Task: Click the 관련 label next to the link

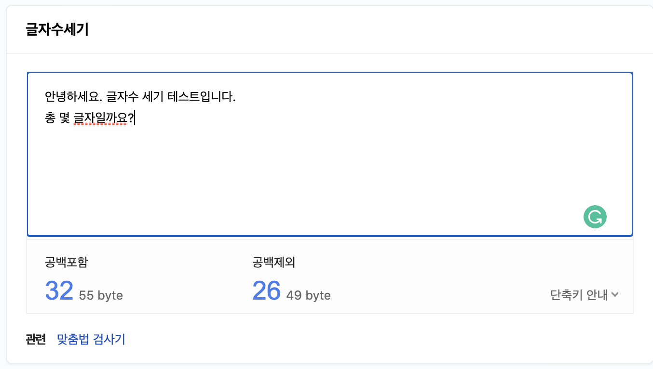Action: pos(36,339)
